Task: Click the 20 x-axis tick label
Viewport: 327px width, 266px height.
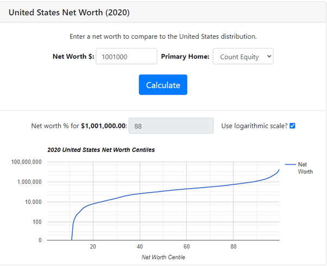Action: tap(93, 246)
